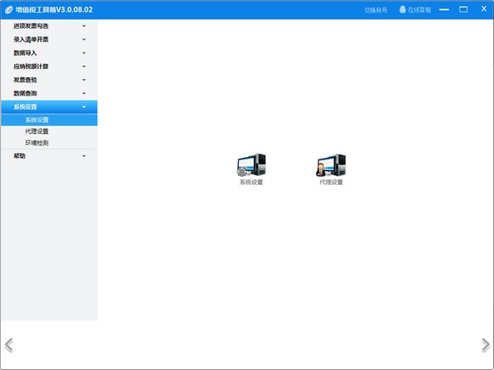Expand the 进项发票勾选 menu arrow

84,26
